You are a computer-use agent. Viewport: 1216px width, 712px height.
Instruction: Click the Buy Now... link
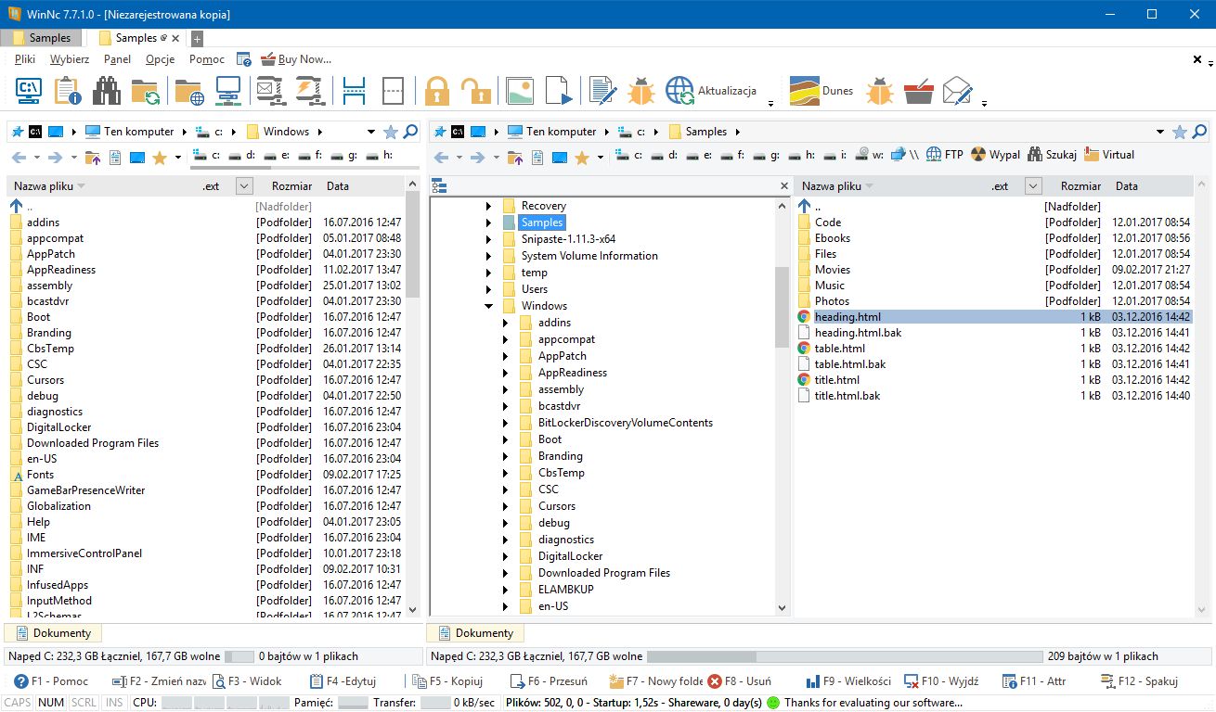(x=295, y=59)
